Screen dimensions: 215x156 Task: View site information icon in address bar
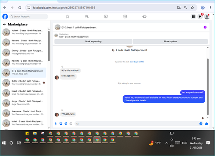29,8
